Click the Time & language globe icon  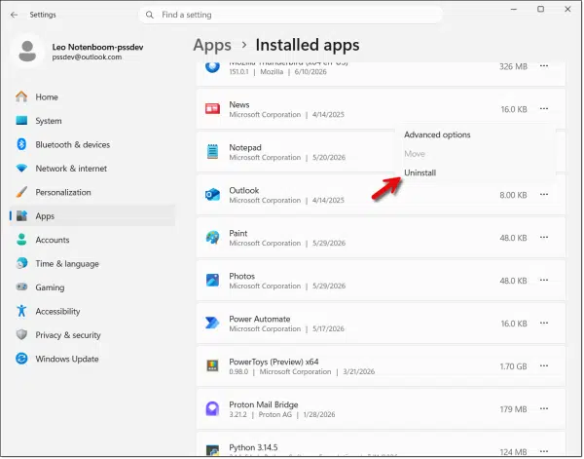(21, 263)
